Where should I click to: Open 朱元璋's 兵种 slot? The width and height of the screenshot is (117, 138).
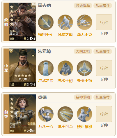coord(104,68)
